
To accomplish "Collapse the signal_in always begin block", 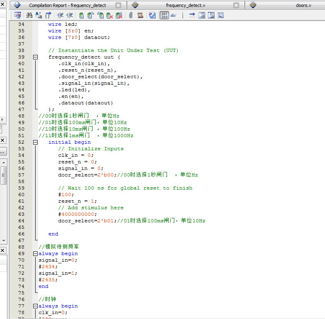I will point(35,253).
